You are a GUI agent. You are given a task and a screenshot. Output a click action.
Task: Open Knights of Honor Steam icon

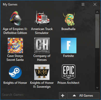coord(15,72)
